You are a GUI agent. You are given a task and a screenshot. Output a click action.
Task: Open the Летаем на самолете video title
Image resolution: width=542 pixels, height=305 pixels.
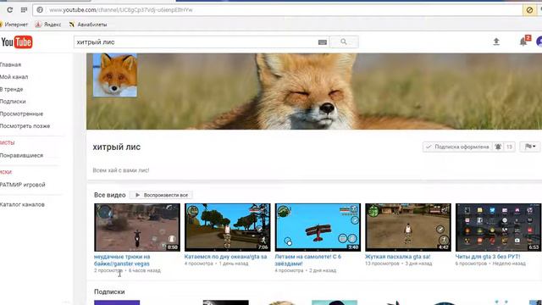point(308,260)
